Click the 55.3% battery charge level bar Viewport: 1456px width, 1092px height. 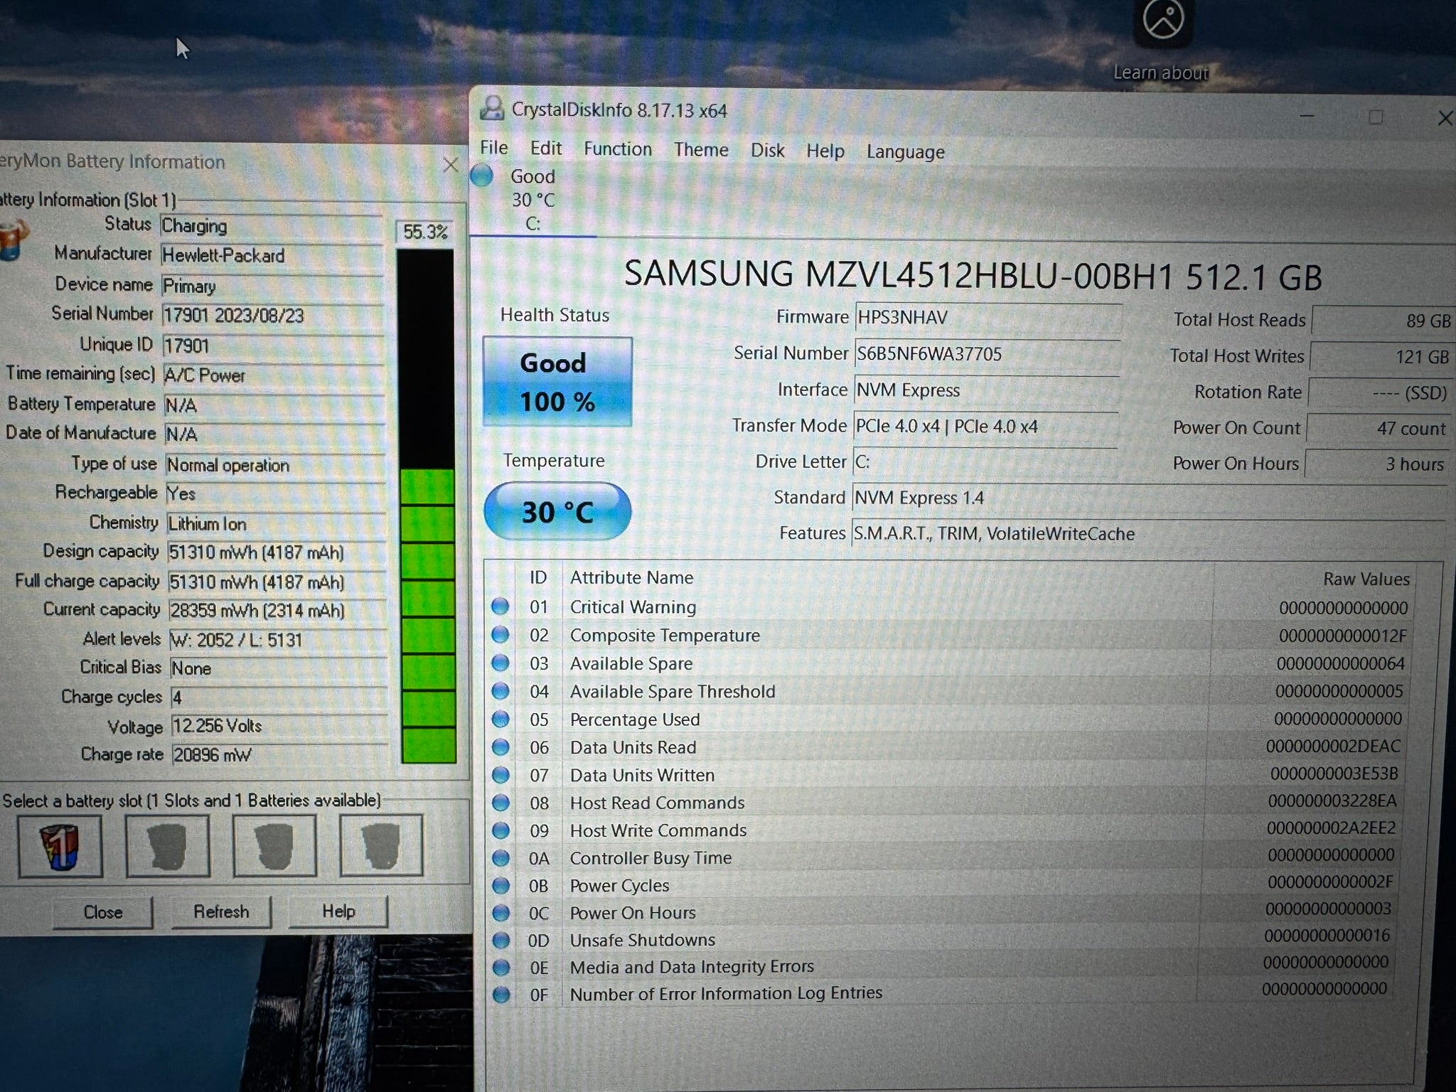tap(427, 505)
